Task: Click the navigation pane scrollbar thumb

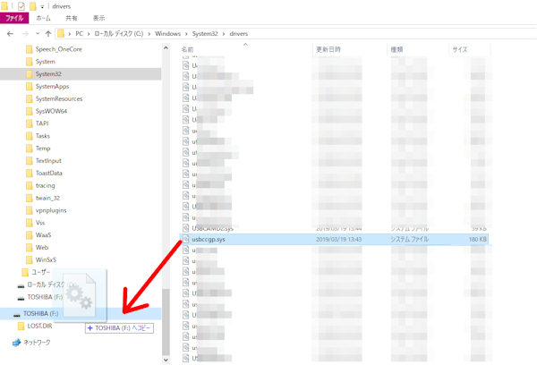Action: (x=166, y=322)
